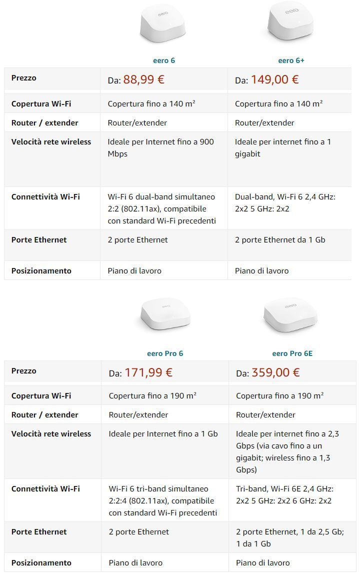Screen dimensions: 359x575
Task: Click the "2 porte Ethernet da 1 Gb" cell
Action: [x=280, y=240]
